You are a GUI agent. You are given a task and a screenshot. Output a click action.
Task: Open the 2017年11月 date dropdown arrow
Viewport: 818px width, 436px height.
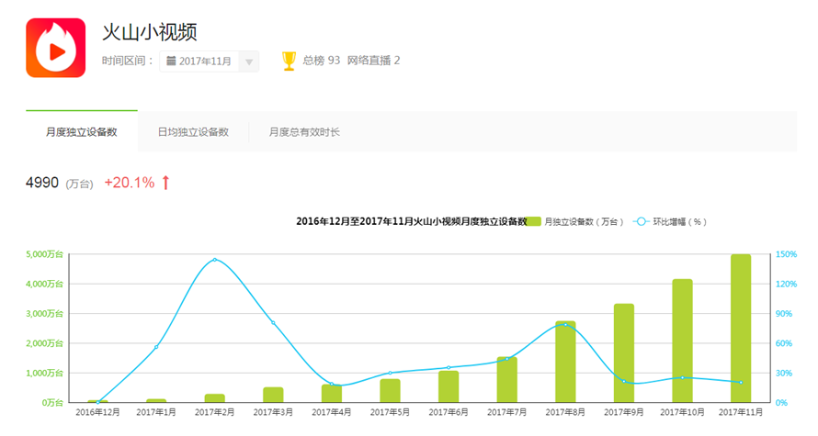[x=249, y=62]
